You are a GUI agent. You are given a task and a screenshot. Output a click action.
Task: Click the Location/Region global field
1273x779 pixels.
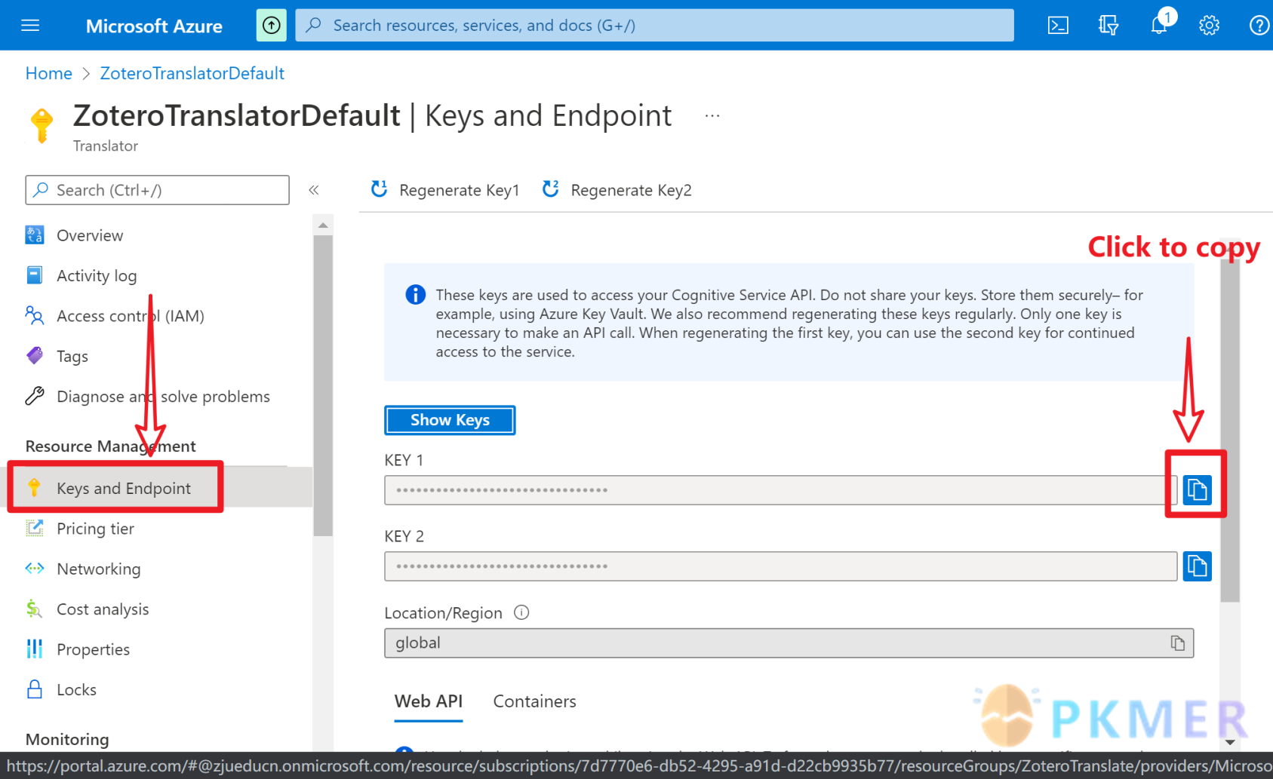coord(789,643)
